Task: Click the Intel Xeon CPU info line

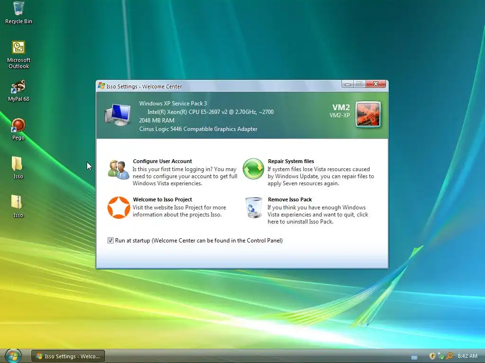Action: pyautogui.click(x=210, y=112)
